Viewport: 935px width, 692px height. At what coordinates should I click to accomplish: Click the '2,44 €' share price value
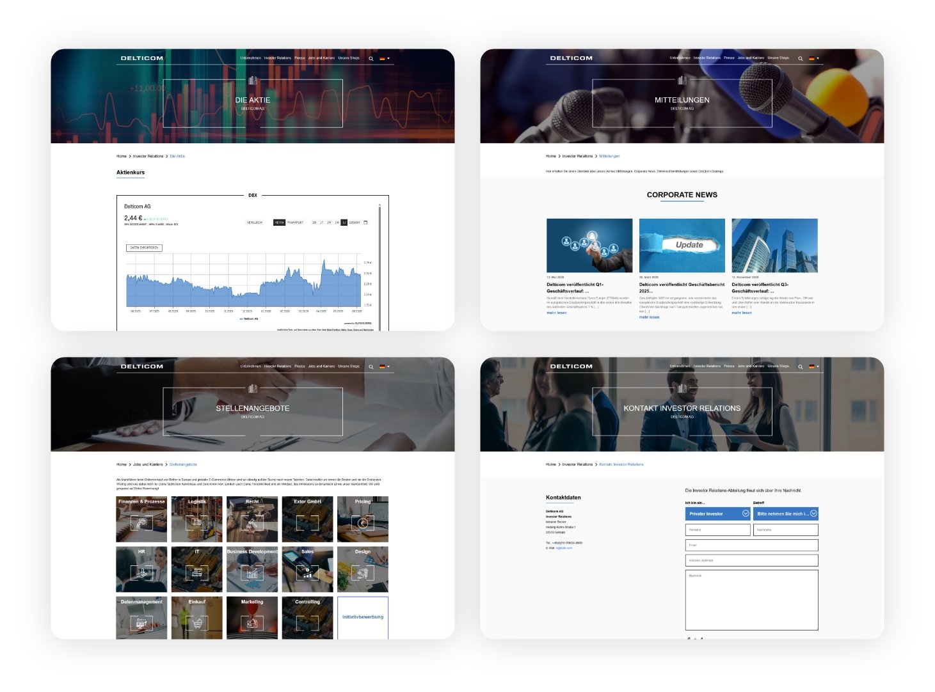(x=133, y=218)
